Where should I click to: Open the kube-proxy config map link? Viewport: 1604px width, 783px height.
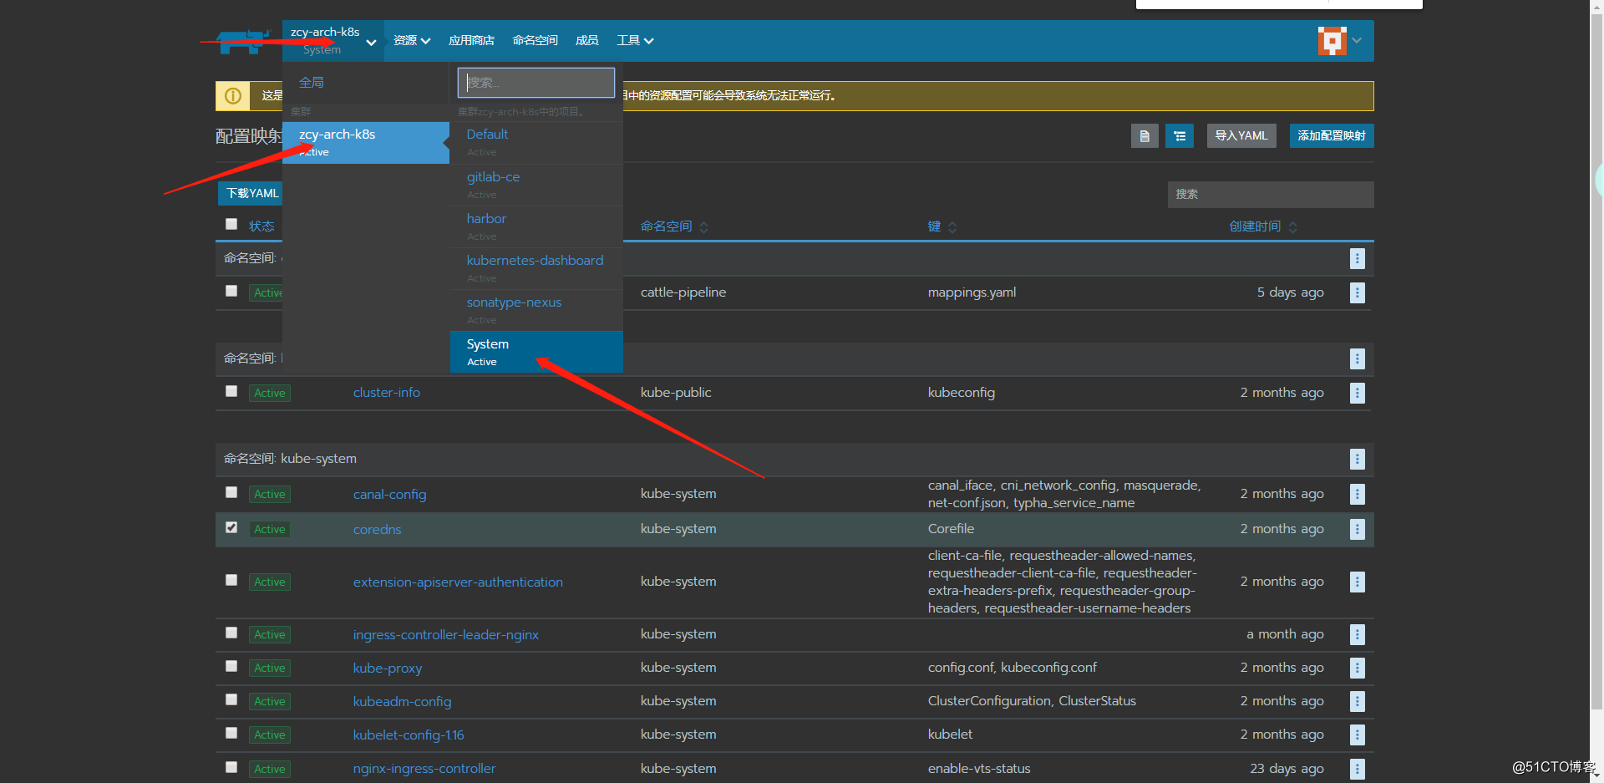tap(388, 668)
